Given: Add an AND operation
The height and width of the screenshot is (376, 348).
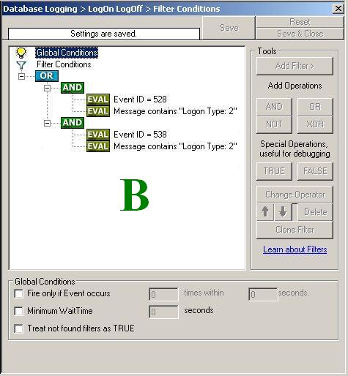Looking at the screenshot, I should coord(274,107).
